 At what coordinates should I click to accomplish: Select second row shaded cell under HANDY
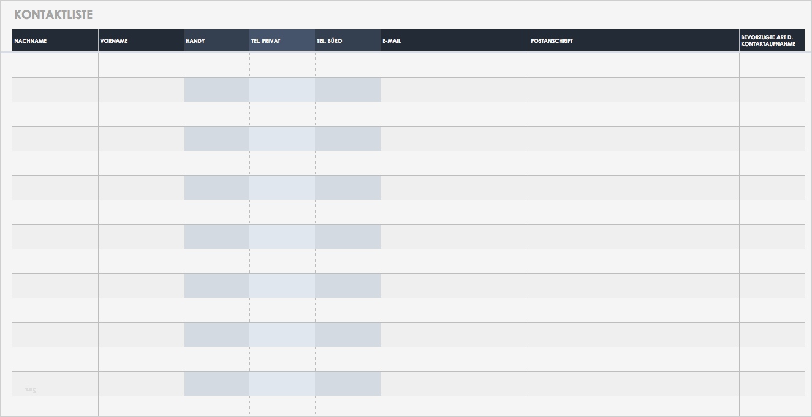coord(216,90)
